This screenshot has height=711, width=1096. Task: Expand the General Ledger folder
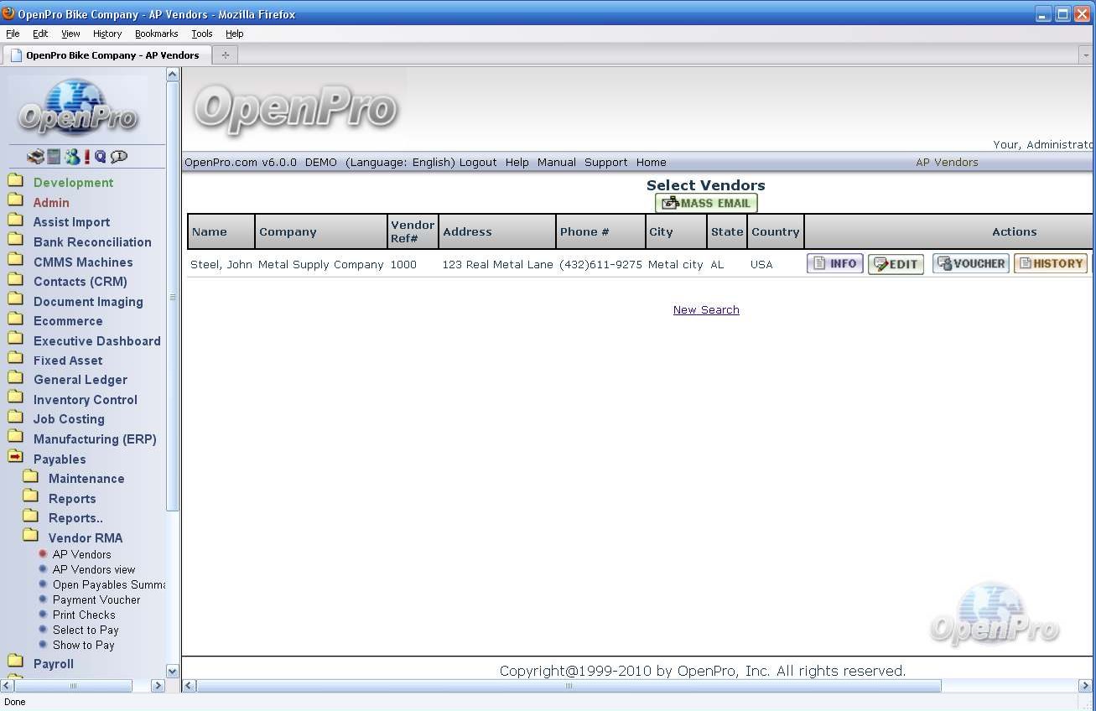[x=80, y=380]
